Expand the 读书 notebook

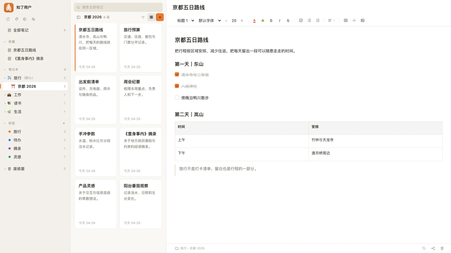(x=5, y=103)
